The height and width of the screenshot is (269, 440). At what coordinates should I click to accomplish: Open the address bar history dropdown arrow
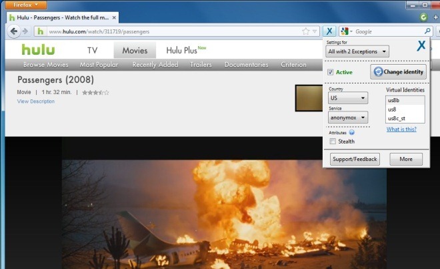point(315,31)
